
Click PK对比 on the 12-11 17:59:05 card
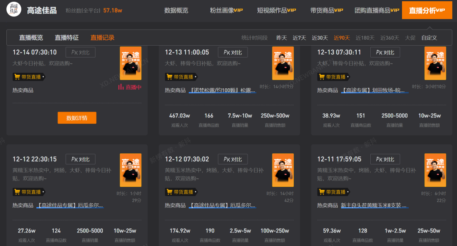tap(385, 159)
